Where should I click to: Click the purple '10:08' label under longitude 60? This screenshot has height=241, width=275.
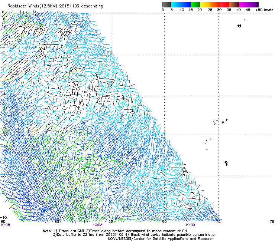[x=5, y=225]
